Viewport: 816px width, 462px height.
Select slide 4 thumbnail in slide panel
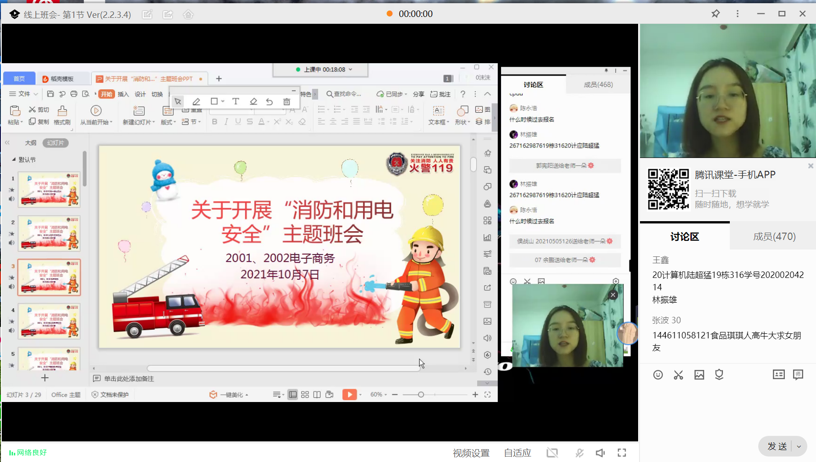click(49, 321)
